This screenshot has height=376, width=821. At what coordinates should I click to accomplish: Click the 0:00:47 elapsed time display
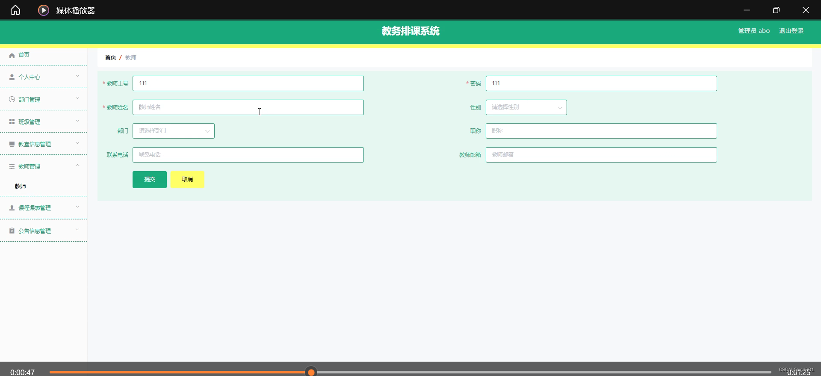click(22, 372)
